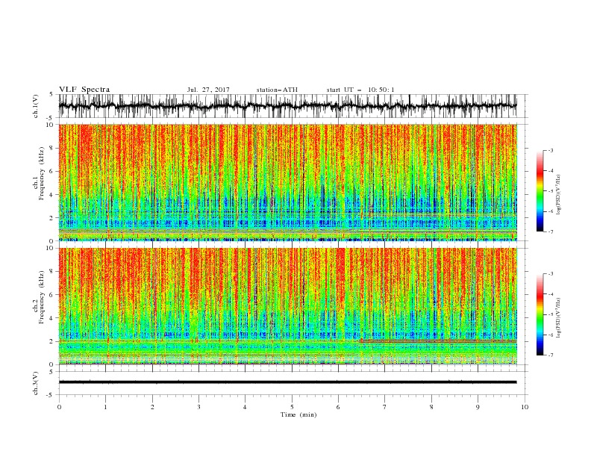This screenshot has height=457, width=591.
Task: Click the ch.2 color scale bar
Action: [x=540, y=314]
